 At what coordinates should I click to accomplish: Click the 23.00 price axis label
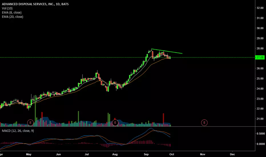pos(260,99)
